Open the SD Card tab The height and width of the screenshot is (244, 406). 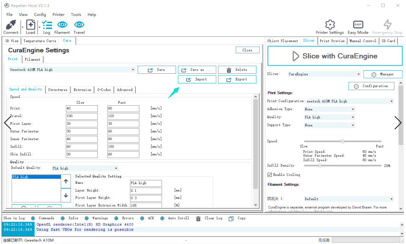pos(388,41)
